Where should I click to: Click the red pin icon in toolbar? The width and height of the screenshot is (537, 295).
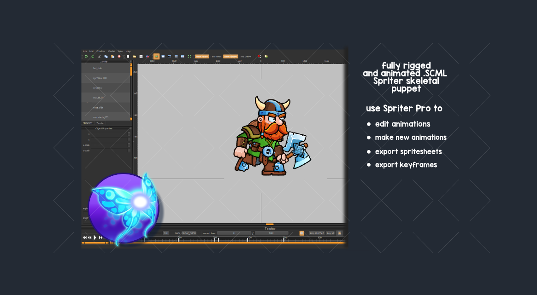click(x=260, y=57)
